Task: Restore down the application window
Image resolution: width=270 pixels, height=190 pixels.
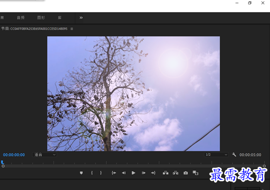Action: (x=250, y=3)
